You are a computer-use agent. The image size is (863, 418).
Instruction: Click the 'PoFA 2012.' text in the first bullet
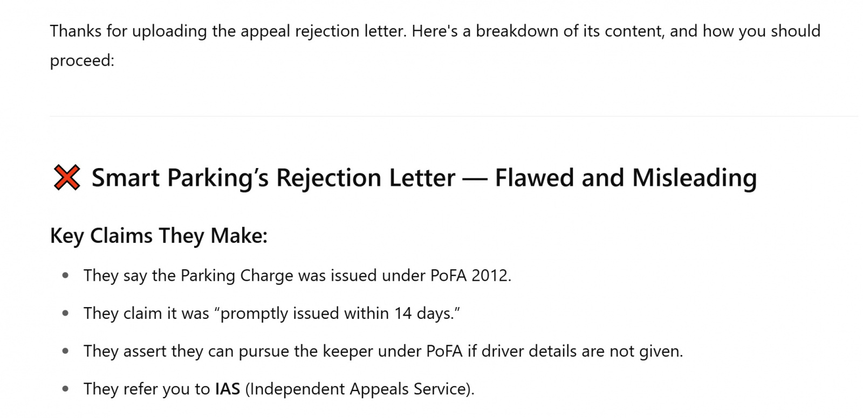[x=471, y=276]
